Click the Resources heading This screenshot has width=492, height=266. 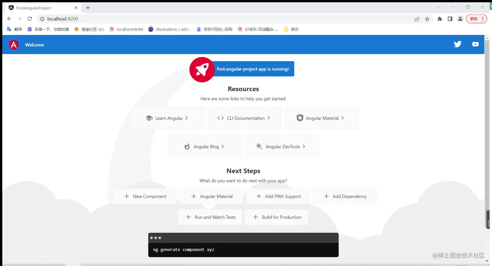point(243,89)
